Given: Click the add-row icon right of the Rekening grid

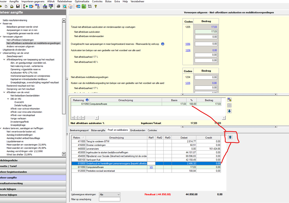Looking at the screenshot, I should tap(229, 100).
